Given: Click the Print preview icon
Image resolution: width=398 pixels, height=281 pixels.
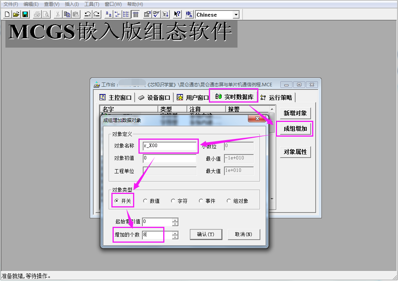Looking at the screenshot, I should pos(46,14).
